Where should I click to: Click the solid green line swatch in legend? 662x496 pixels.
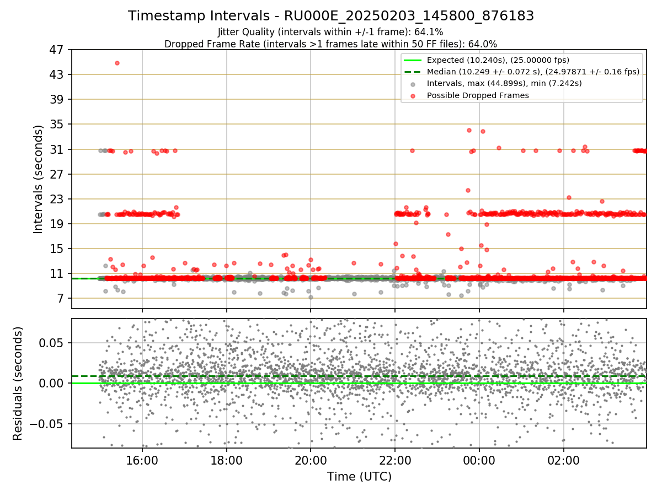[413, 60]
